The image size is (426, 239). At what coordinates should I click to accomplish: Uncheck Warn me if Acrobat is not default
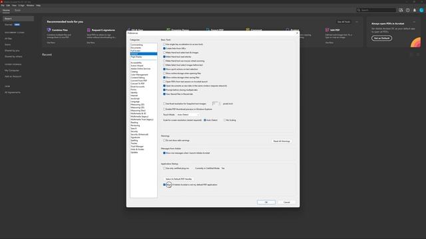[x=164, y=185]
